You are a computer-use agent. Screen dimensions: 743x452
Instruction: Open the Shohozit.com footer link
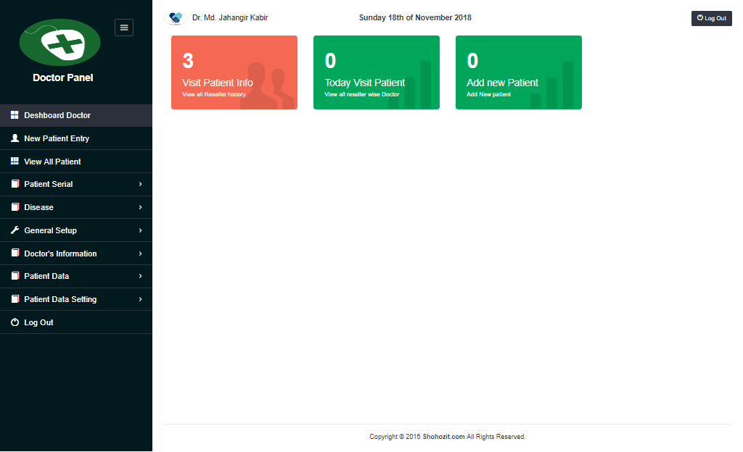coord(443,437)
